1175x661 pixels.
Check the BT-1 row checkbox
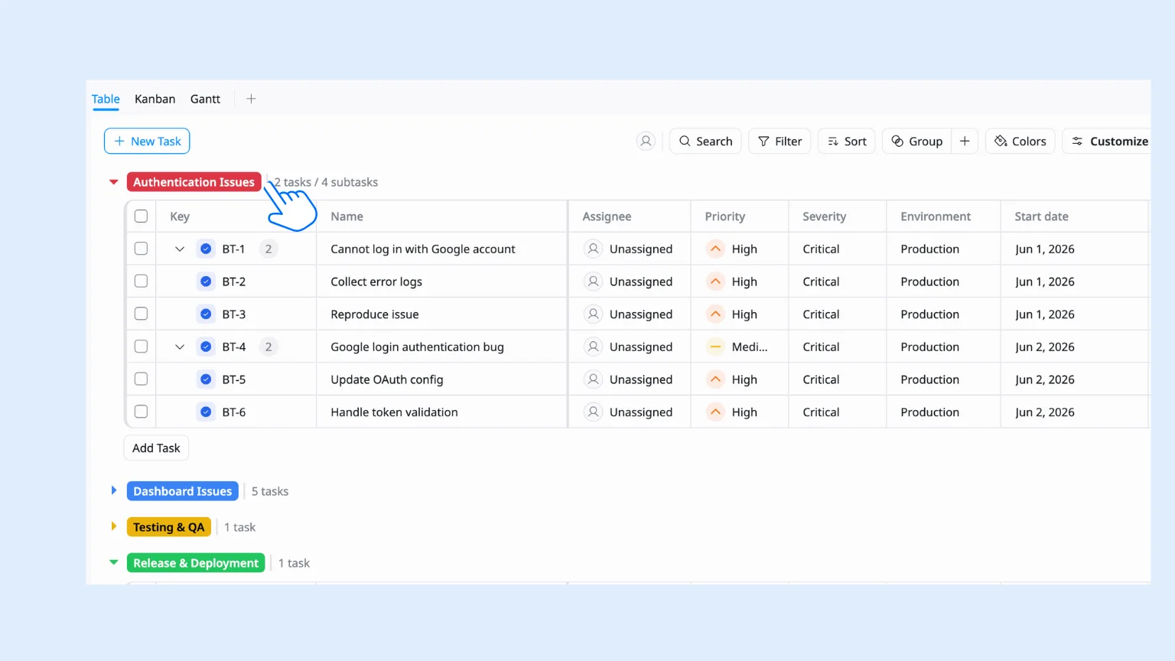[x=141, y=249]
